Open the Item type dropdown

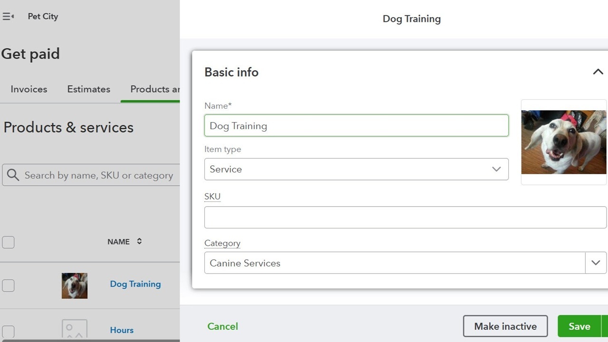click(356, 169)
